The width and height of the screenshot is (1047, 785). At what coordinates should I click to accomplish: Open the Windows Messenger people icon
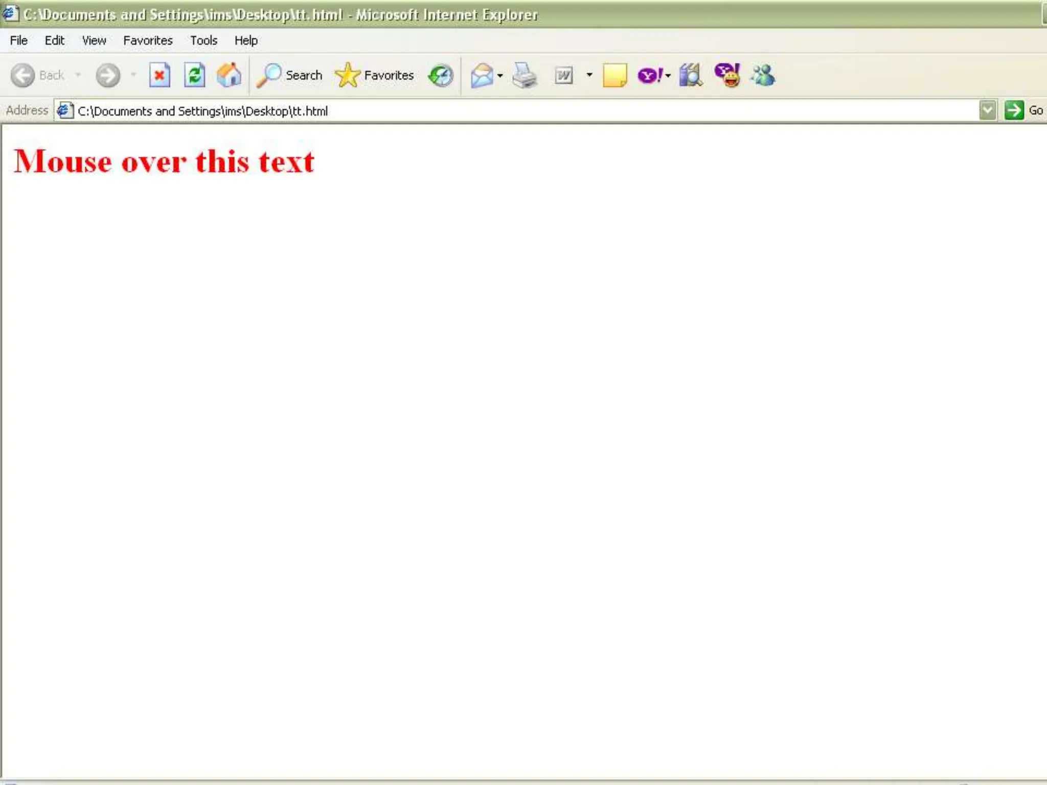click(x=763, y=76)
